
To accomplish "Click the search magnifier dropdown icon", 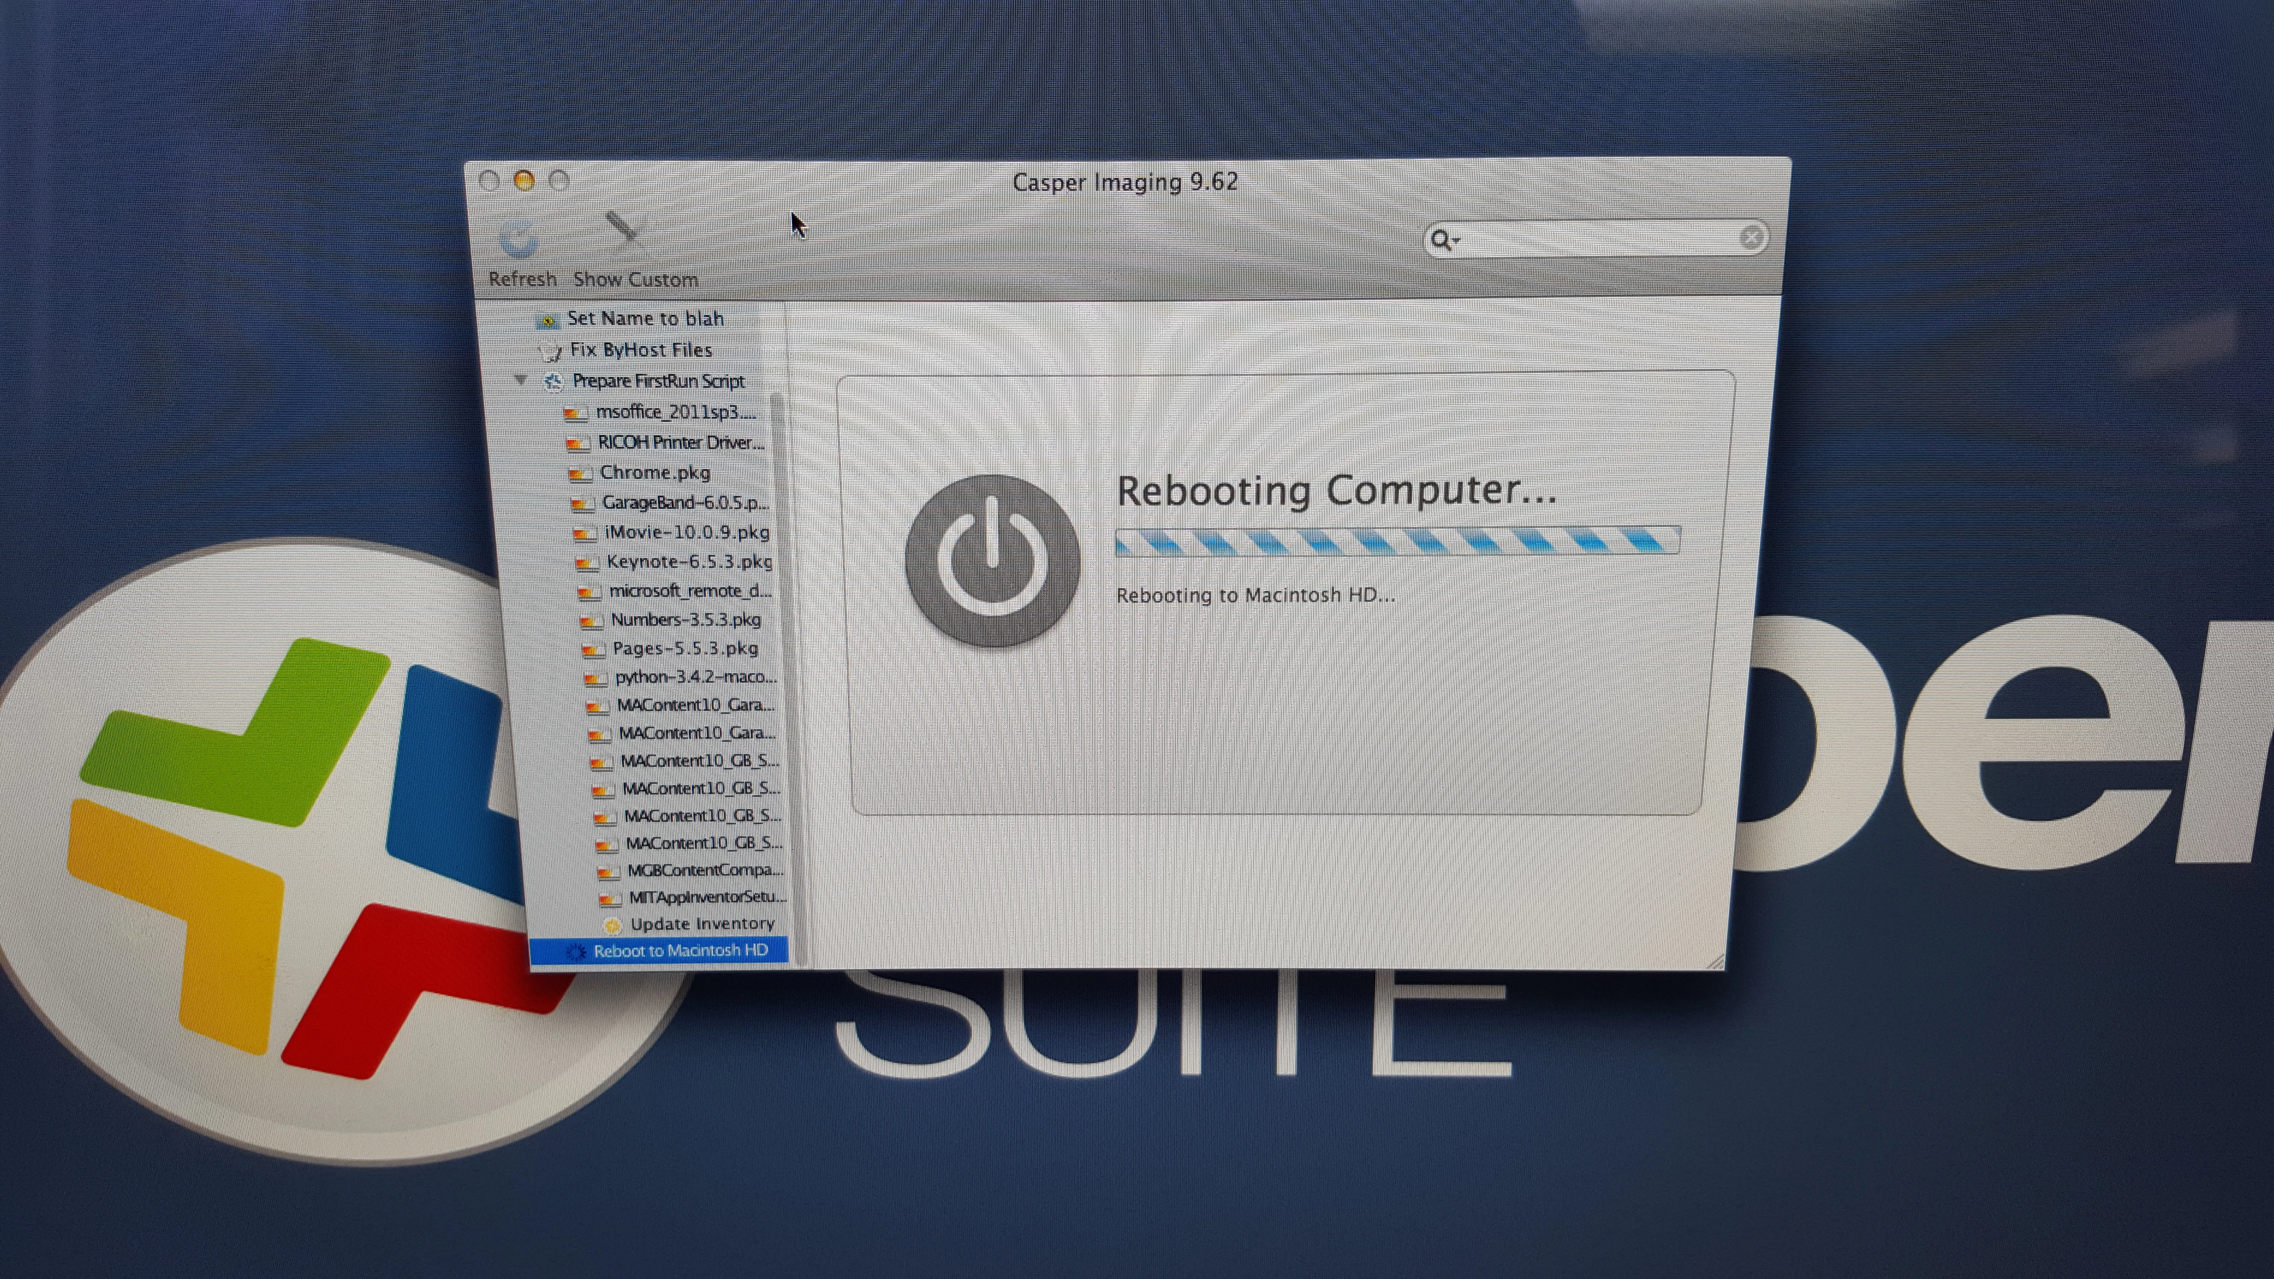I will click(1444, 239).
